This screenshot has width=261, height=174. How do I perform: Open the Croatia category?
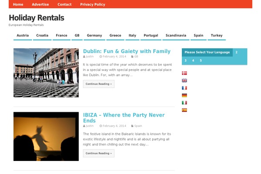pyautogui.click(x=42, y=36)
